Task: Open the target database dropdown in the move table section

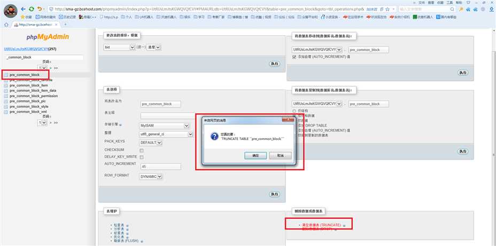Action: coord(317,50)
